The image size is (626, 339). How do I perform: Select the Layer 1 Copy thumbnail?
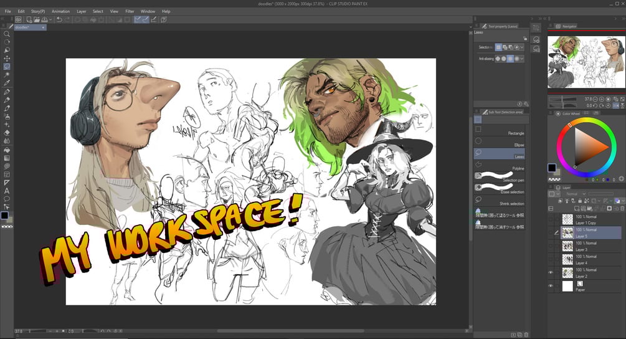tap(567, 219)
